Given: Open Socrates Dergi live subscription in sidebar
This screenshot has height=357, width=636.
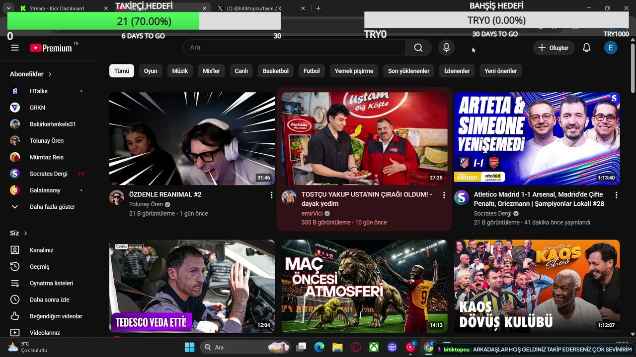Looking at the screenshot, I should pos(48,174).
